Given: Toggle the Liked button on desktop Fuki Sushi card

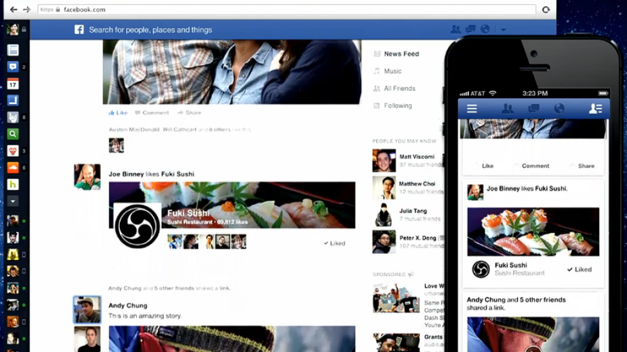Looking at the screenshot, I should click(x=334, y=243).
